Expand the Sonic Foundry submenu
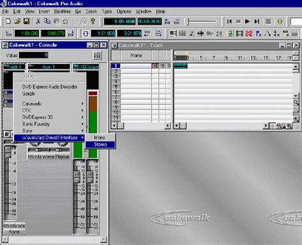The image size is (302, 245). [50, 124]
